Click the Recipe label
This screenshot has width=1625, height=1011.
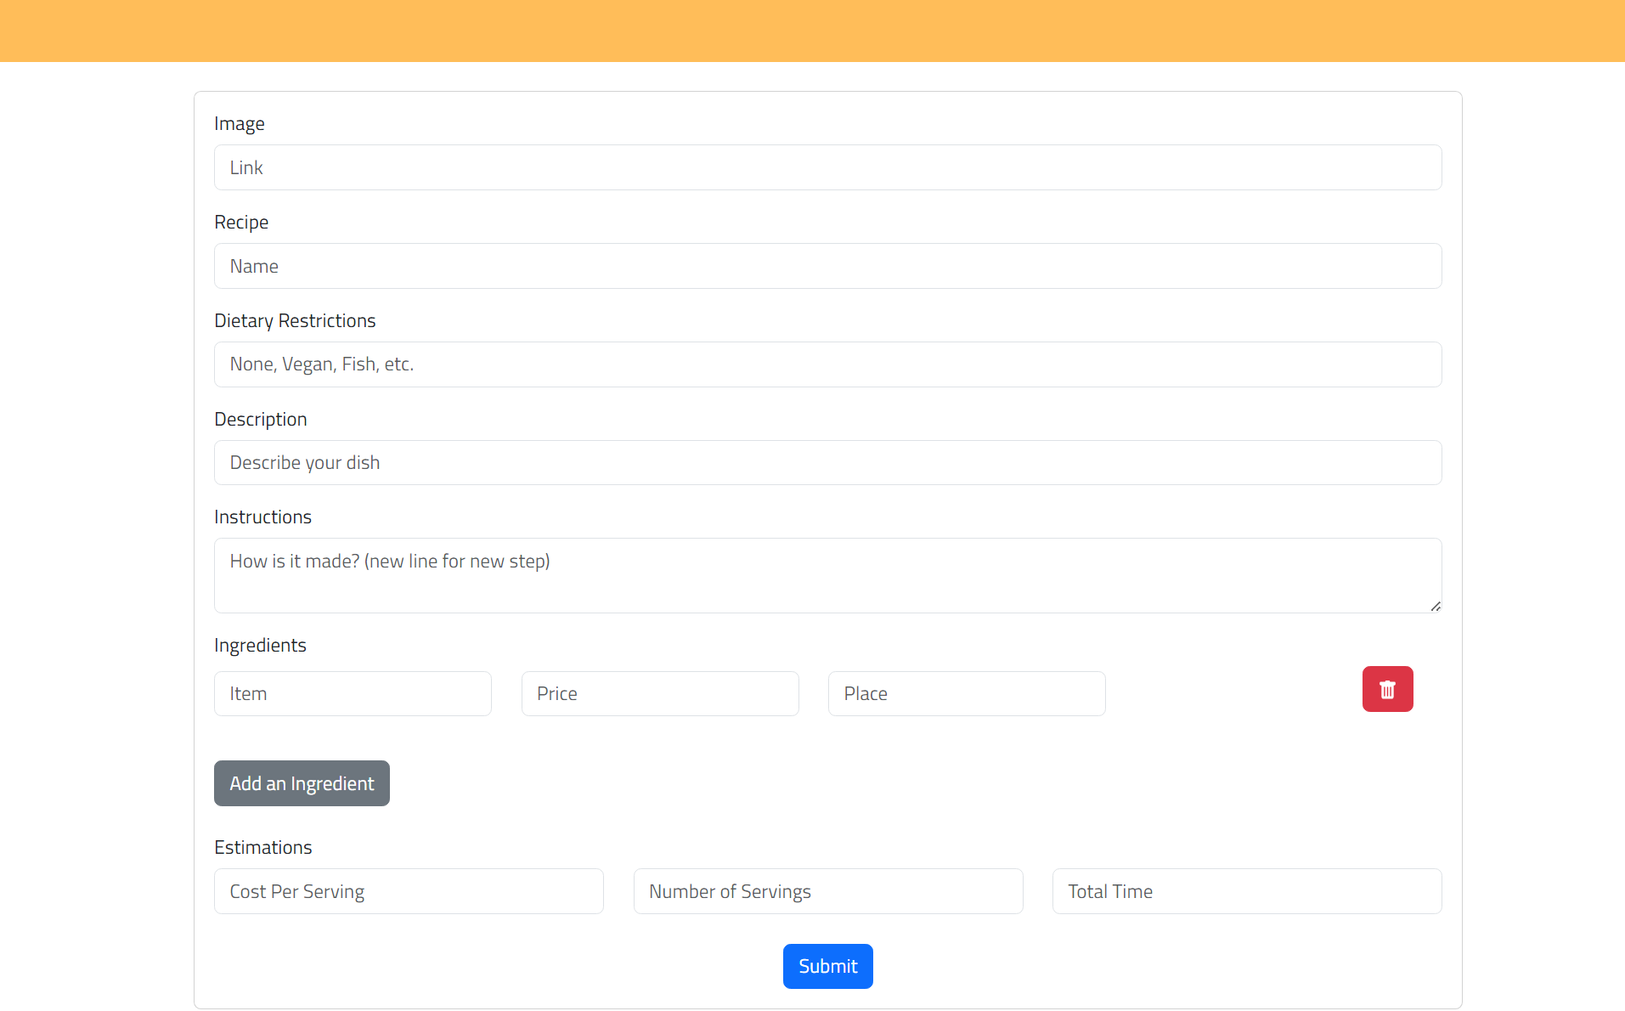coord(241,223)
